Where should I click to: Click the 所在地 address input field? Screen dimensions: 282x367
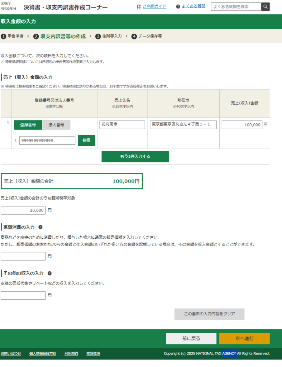pos(183,125)
